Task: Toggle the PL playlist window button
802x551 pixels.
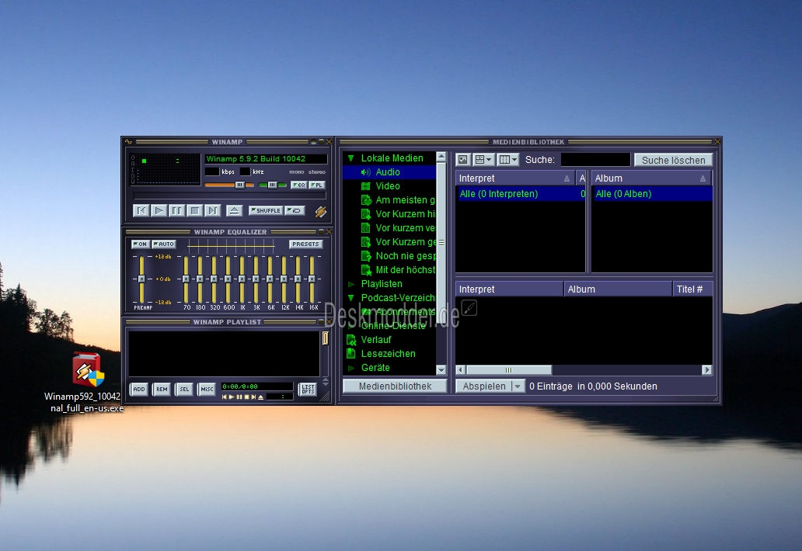Action: coord(316,185)
